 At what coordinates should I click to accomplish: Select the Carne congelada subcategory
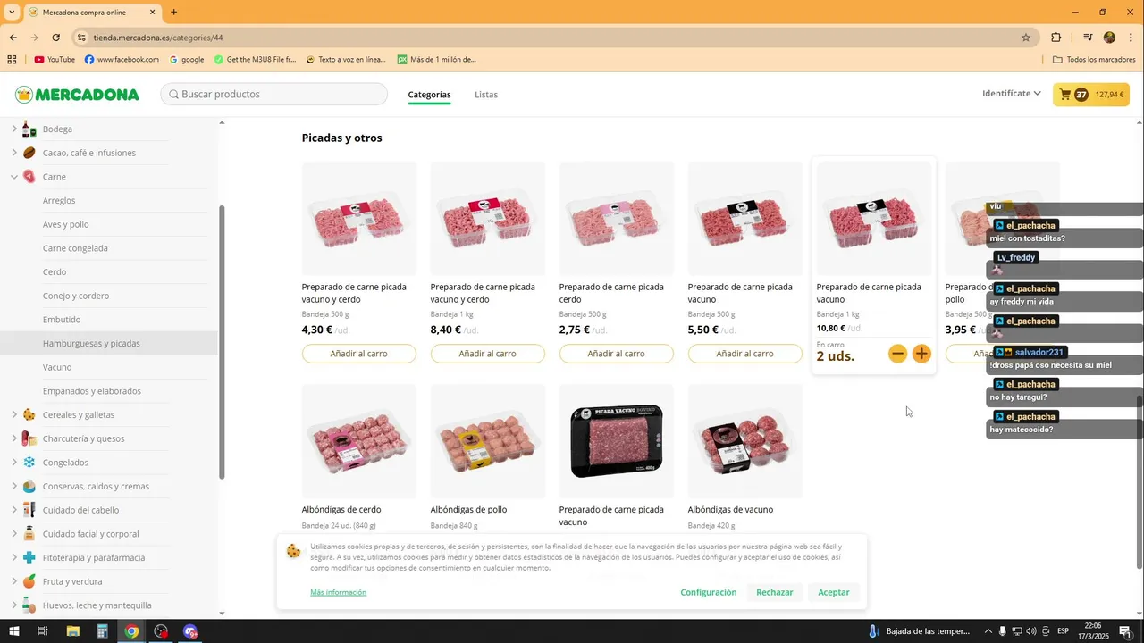click(75, 248)
